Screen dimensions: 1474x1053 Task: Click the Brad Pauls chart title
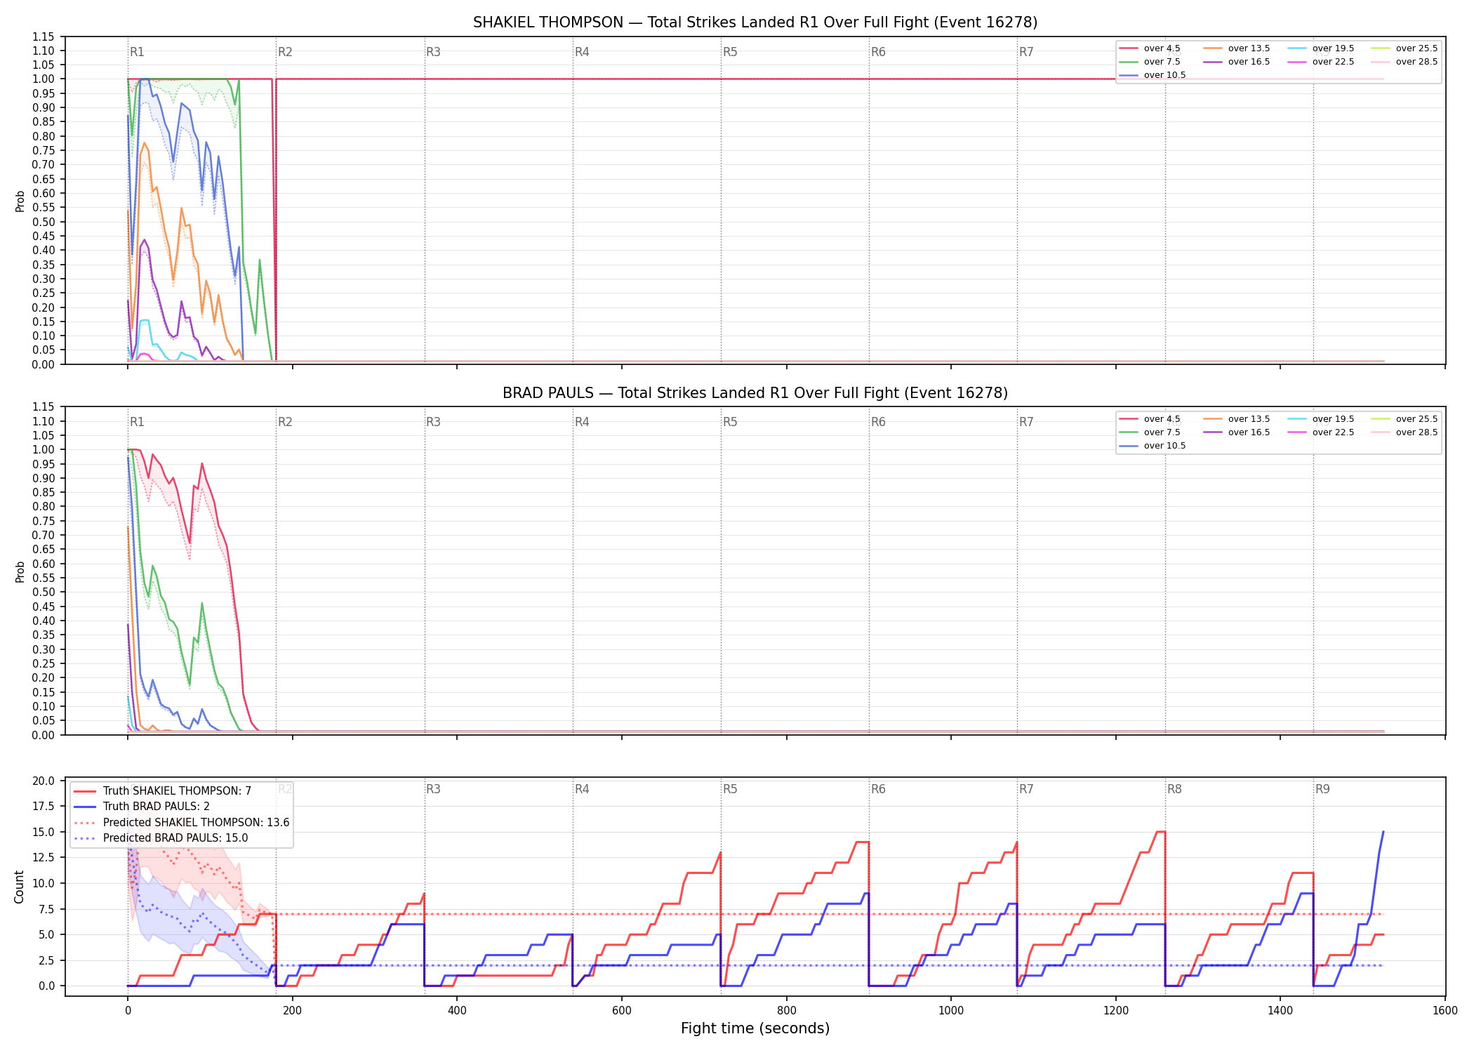tap(755, 393)
